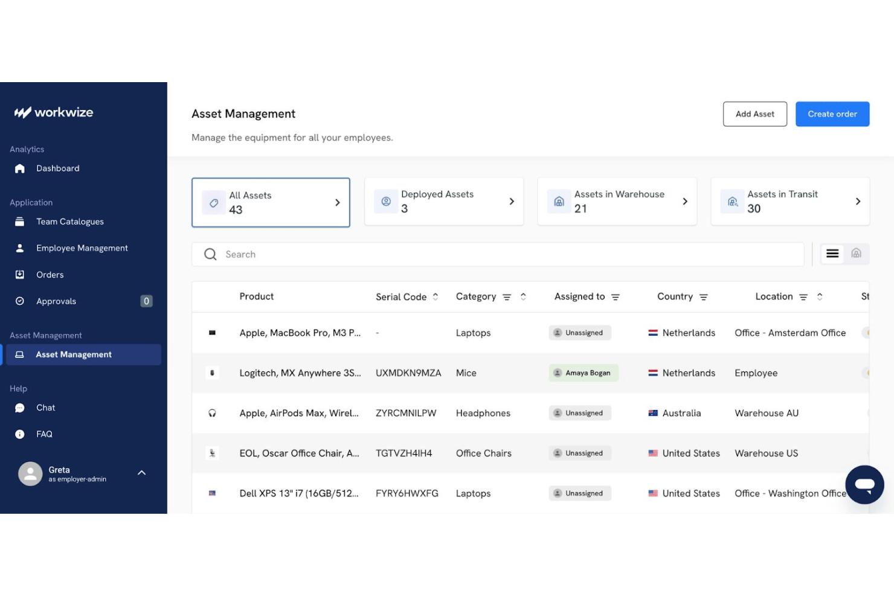Open the Country filter icon
This screenshot has height=596, width=894.
coord(703,297)
